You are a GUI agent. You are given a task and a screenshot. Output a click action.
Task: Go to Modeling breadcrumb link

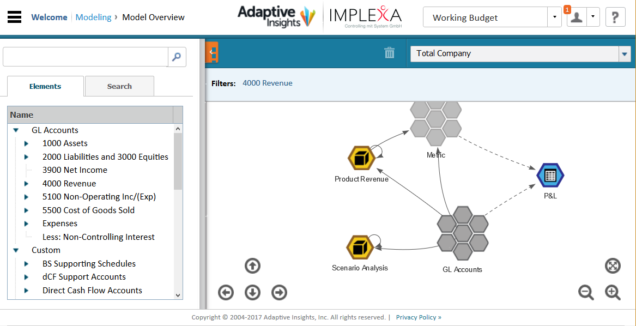coord(93,17)
